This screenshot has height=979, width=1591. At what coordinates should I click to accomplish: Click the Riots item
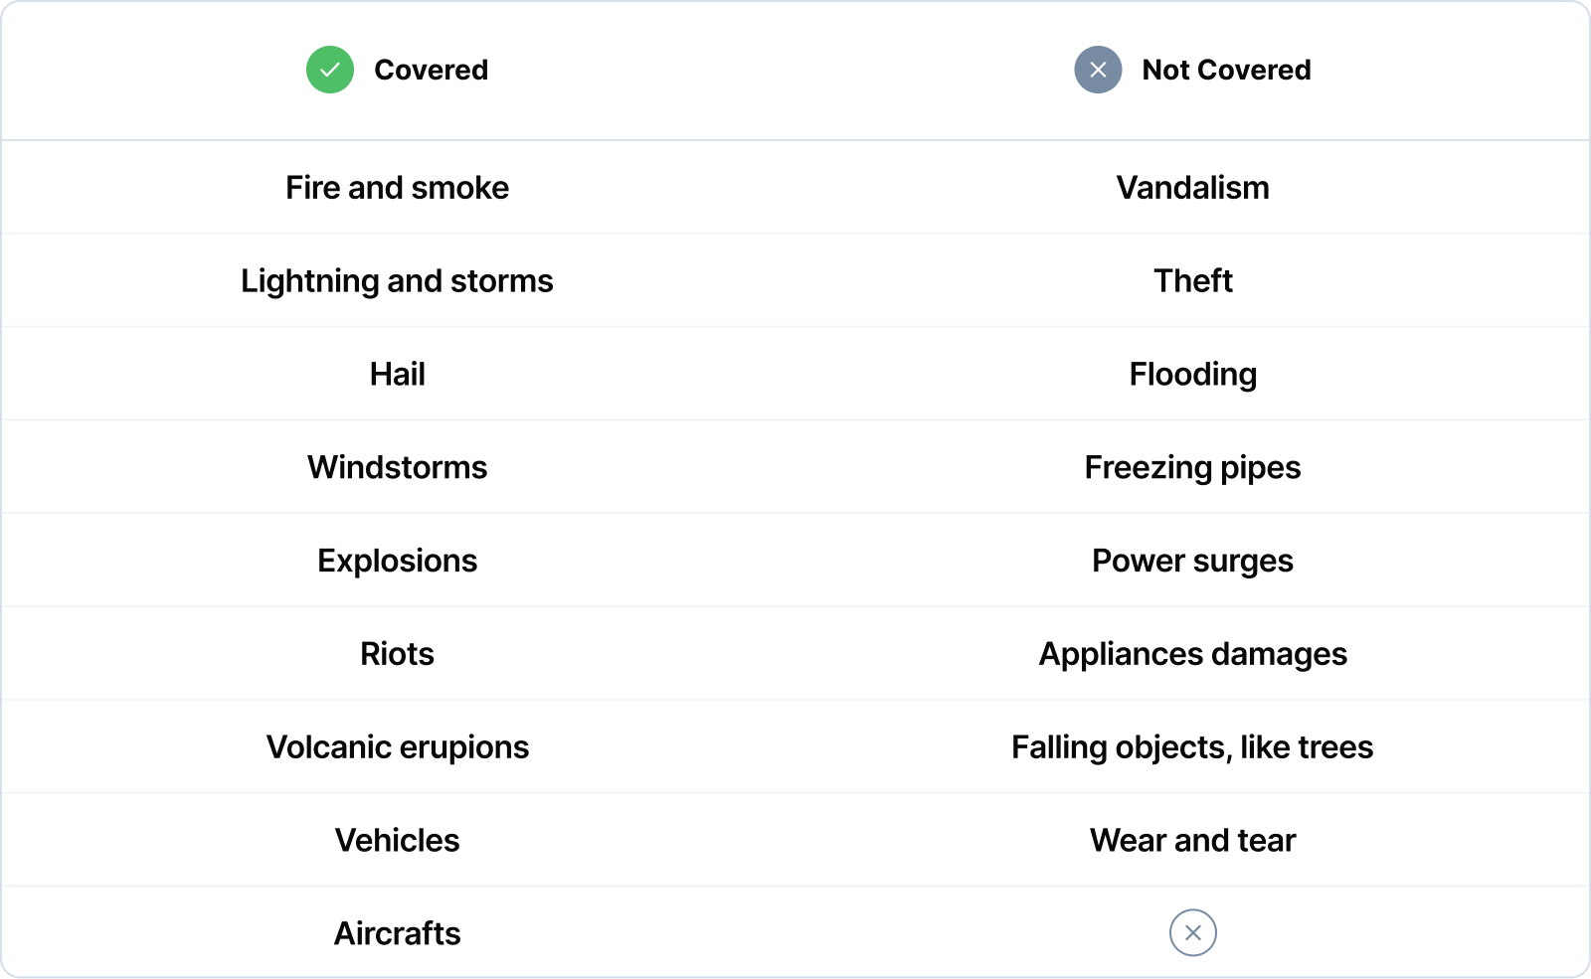(x=397, y=654)
